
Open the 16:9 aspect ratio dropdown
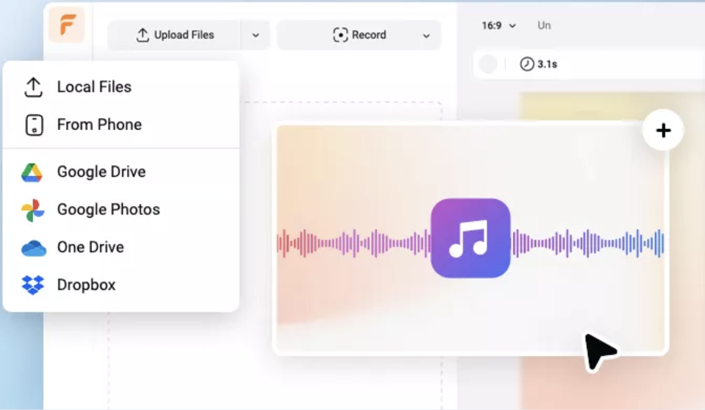pyautogui.click(x=497, y=25)
